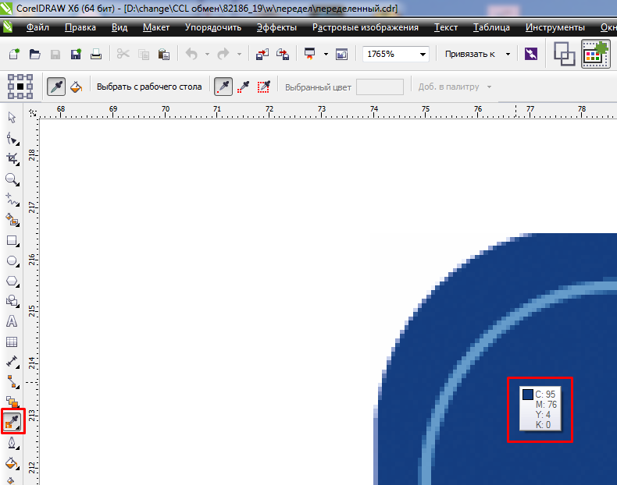Open the Текст menu

[446, 27]
